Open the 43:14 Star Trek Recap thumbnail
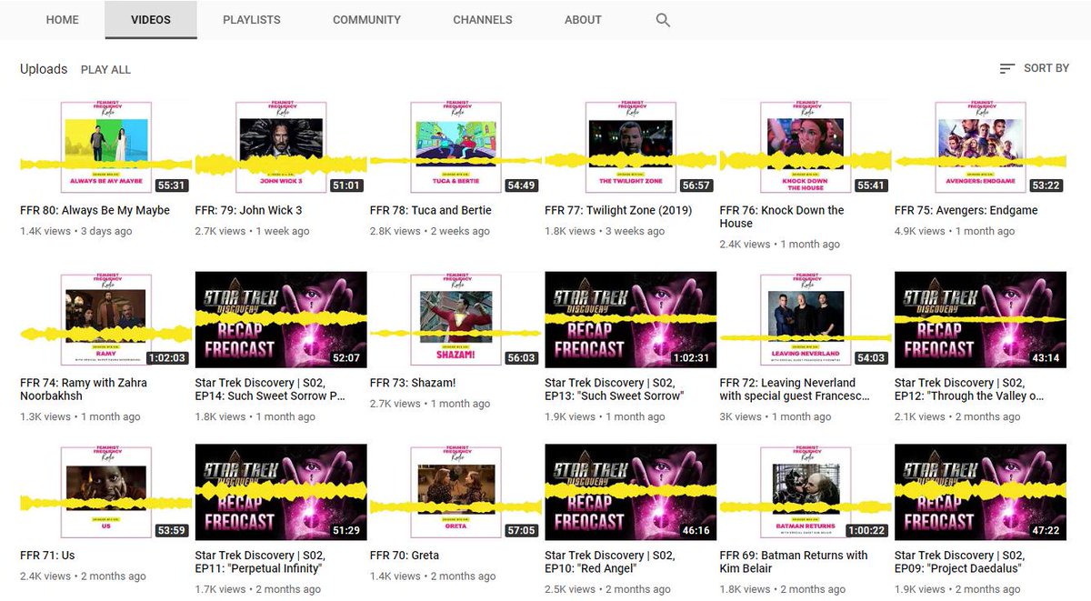 point(980,319)
